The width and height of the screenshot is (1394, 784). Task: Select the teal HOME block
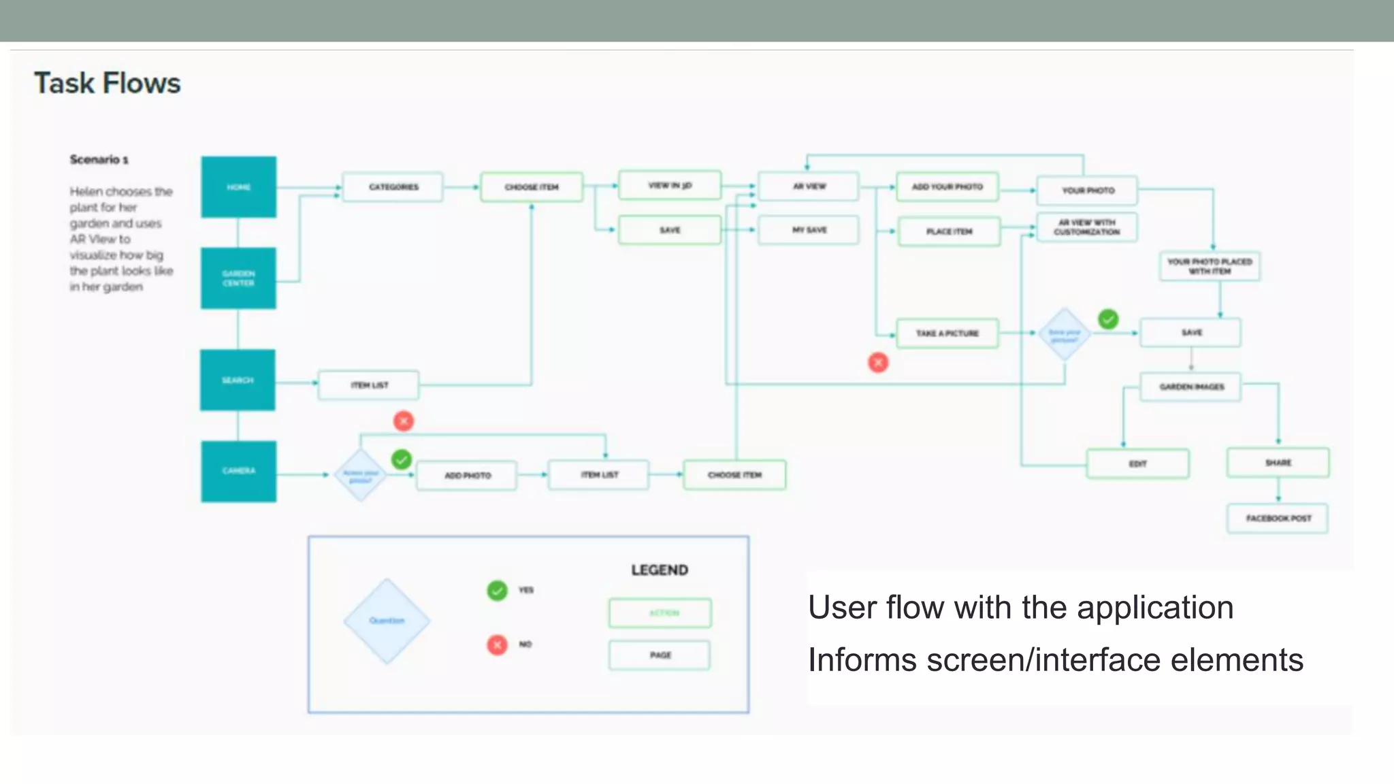tap(238, 187)
